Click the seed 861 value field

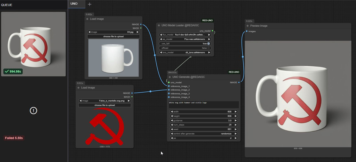204,129
